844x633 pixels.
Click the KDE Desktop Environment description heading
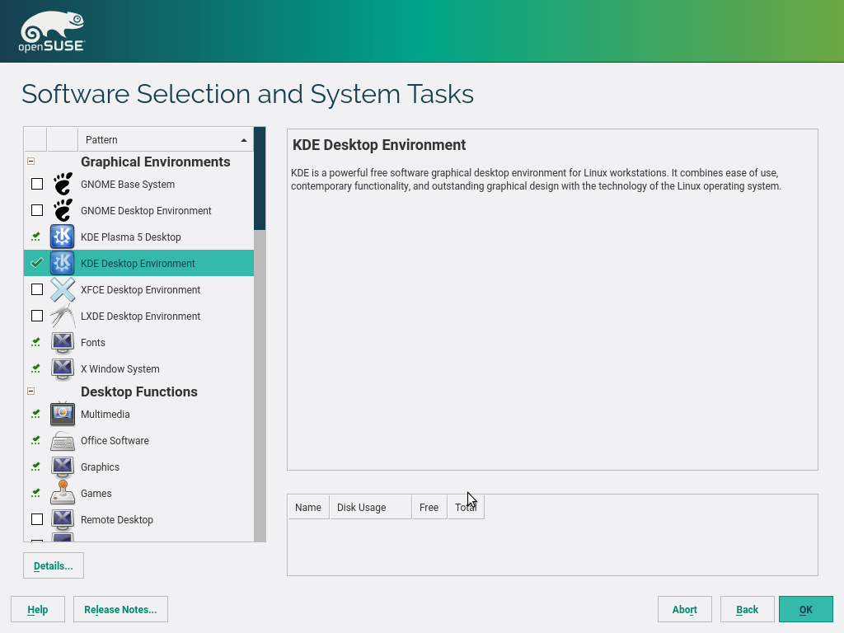coord(379,145)
